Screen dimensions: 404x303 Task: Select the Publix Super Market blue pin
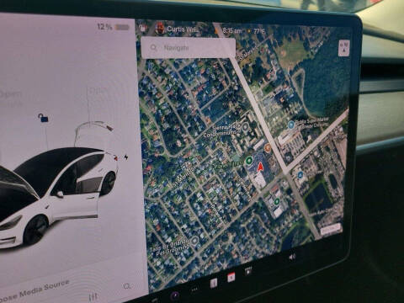[x=291, y=125]
